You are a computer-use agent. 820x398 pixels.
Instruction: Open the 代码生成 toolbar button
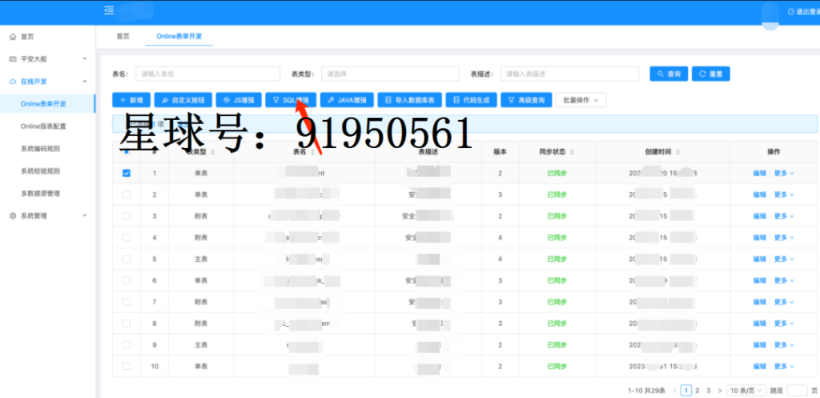coord(471,100)
